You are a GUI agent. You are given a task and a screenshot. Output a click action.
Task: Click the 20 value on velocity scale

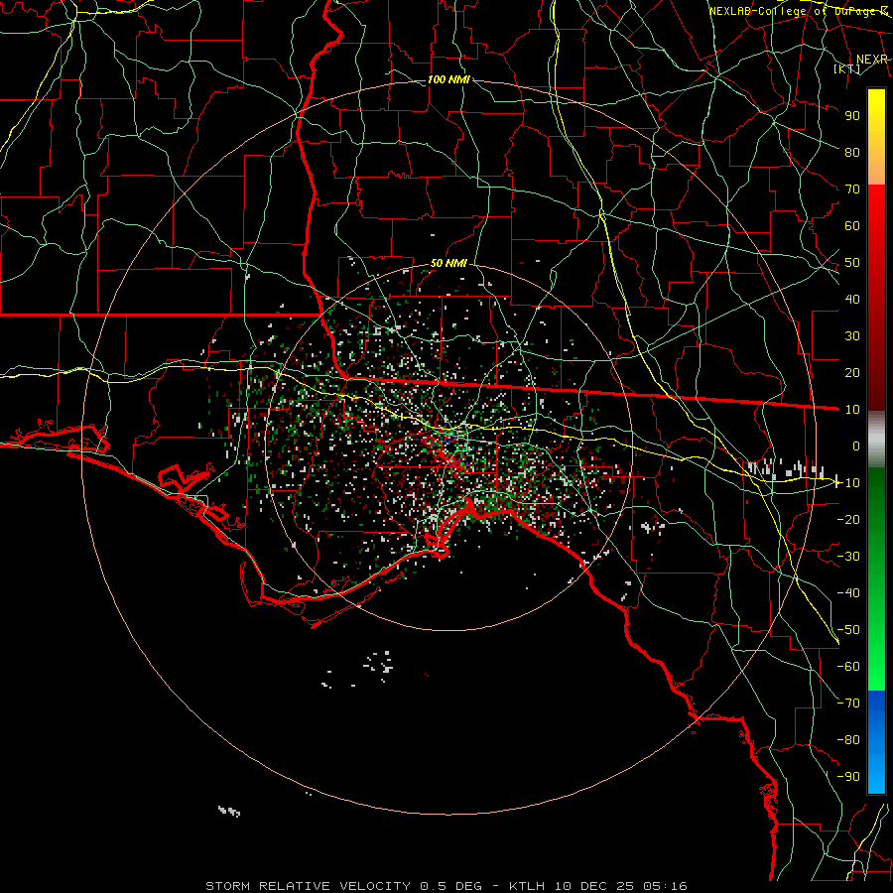pyautogui.click(x=852, y=373)
